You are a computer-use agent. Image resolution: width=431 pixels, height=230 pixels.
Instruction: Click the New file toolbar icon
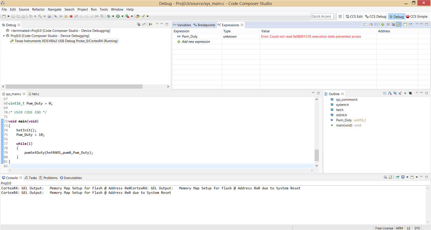[x=4, y=16]
